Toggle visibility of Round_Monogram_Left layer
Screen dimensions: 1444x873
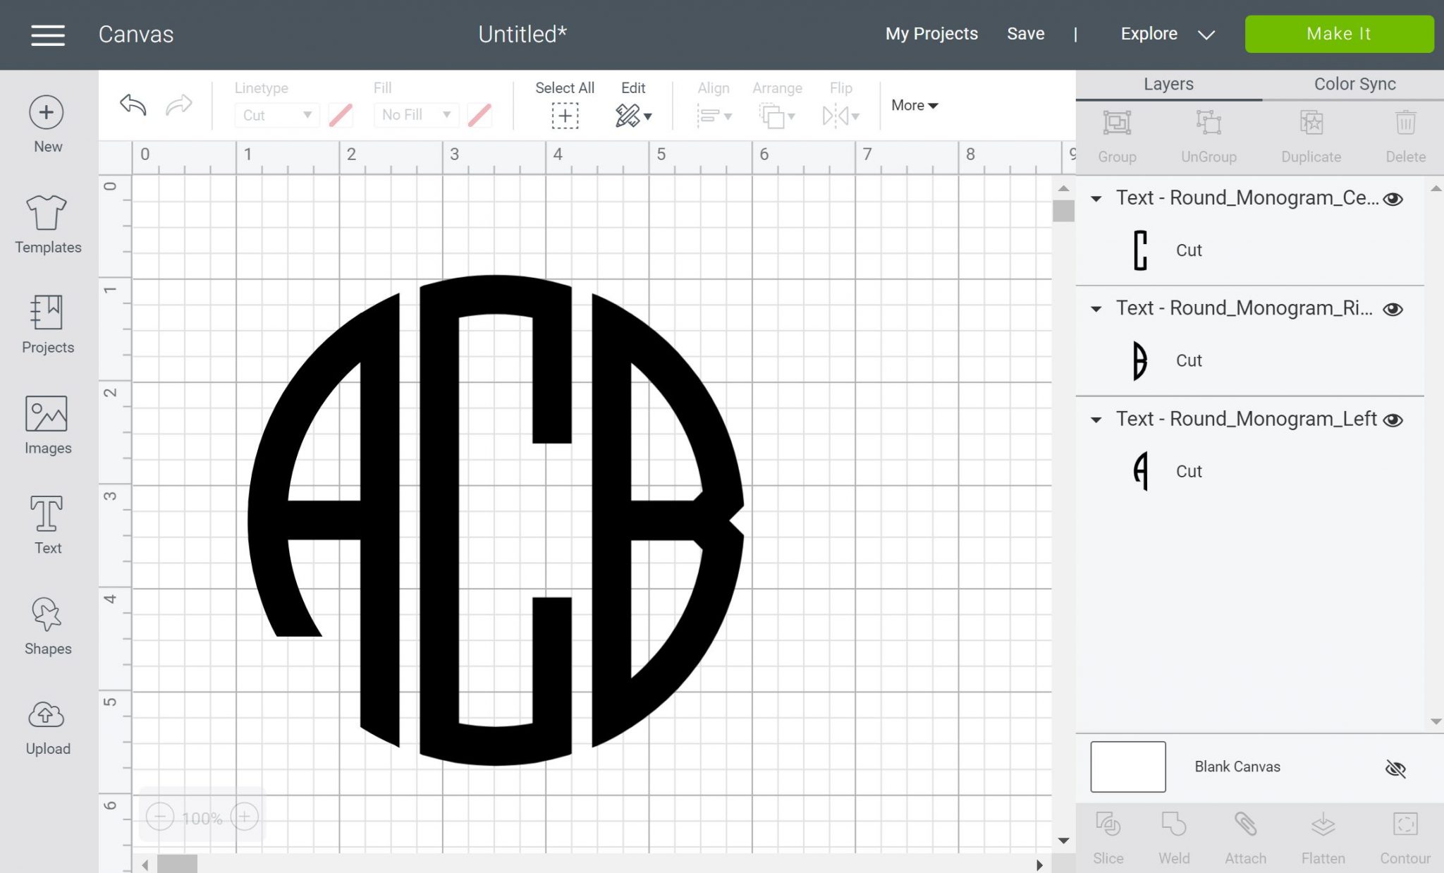click(x=1393, y=419)
